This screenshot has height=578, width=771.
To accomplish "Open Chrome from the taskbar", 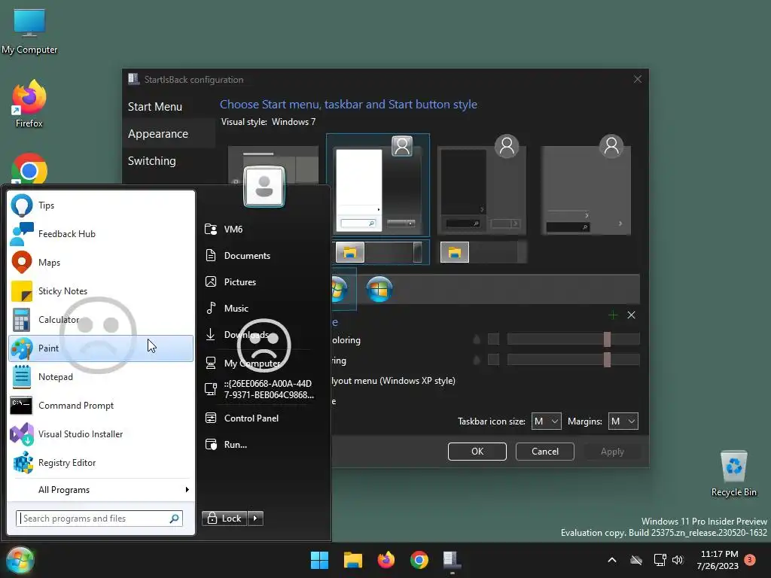I will [419, 560].
